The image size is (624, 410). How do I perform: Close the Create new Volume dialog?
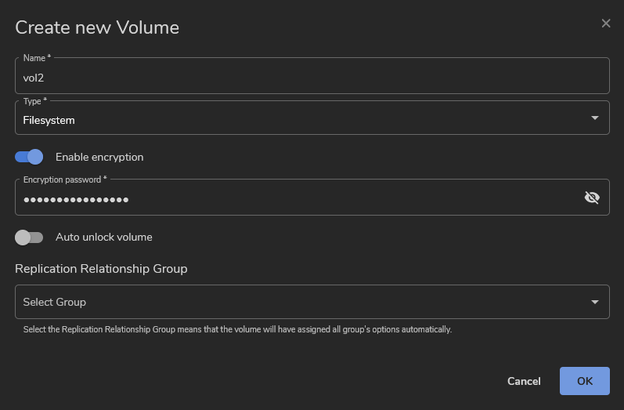605,24
